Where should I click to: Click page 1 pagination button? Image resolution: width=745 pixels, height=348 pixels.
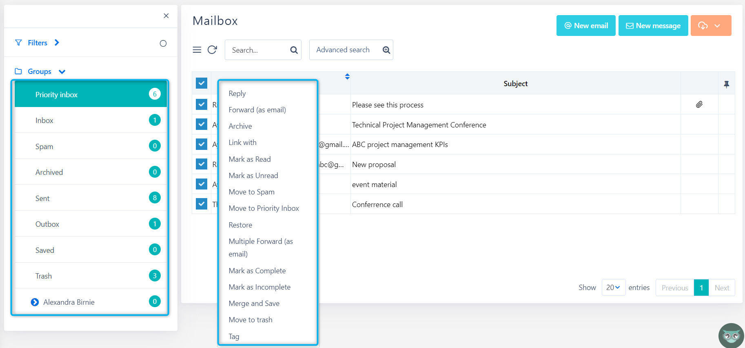[701, 288]
